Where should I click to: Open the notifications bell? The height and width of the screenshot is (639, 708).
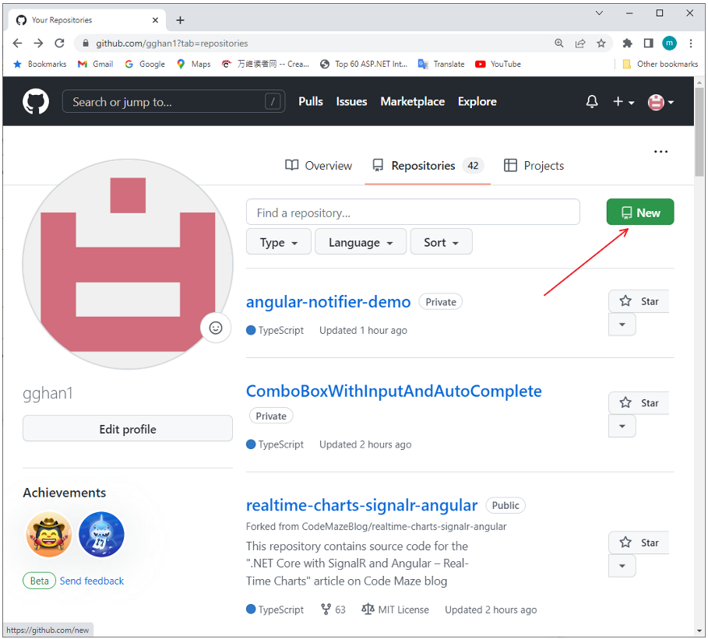tap(591, 101)
